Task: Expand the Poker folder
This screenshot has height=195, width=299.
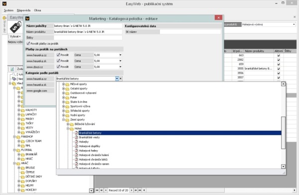Action: coord(63,97)
